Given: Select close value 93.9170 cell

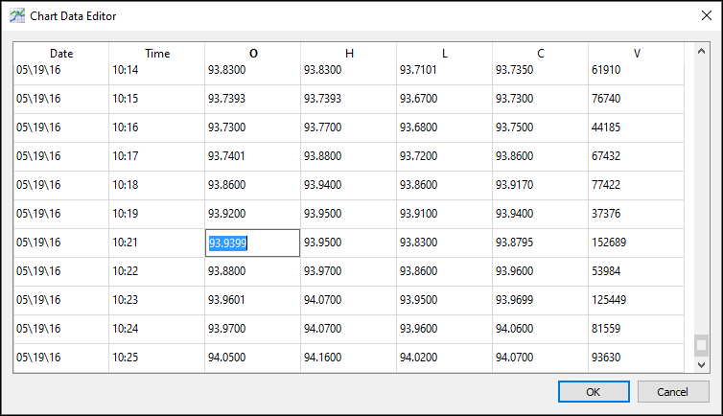Looking at the screenshot, I should [x=541, y=186].
